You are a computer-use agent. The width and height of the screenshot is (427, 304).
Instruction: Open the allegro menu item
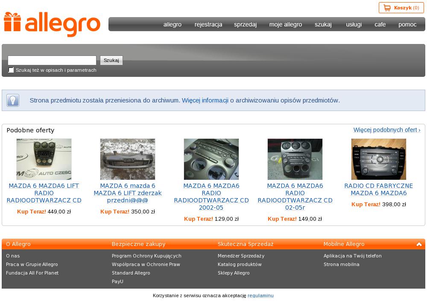click(173, 24)
